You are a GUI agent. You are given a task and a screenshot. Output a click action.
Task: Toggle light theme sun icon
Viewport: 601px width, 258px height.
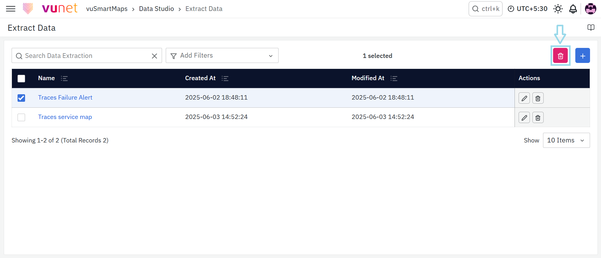tap(558, 9)
